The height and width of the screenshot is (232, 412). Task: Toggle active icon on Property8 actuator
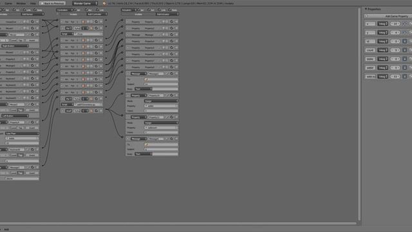pos(172,67)
